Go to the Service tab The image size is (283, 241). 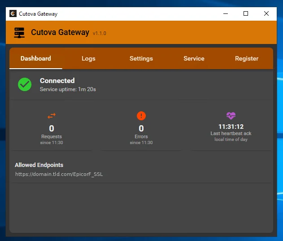194,58
